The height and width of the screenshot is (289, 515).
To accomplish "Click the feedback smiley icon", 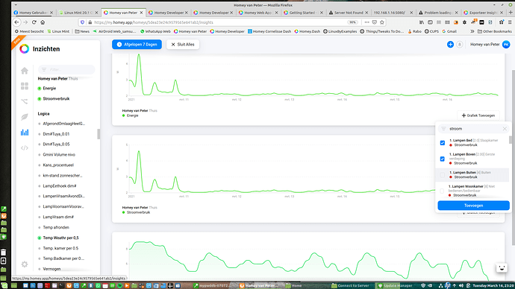I will point(502,267).
